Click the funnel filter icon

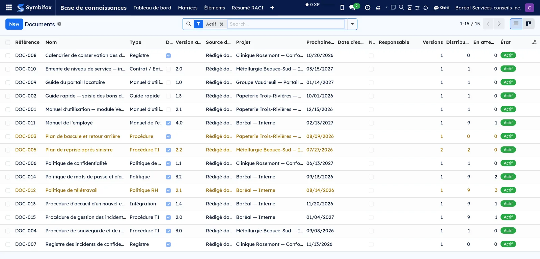(198, 24)
